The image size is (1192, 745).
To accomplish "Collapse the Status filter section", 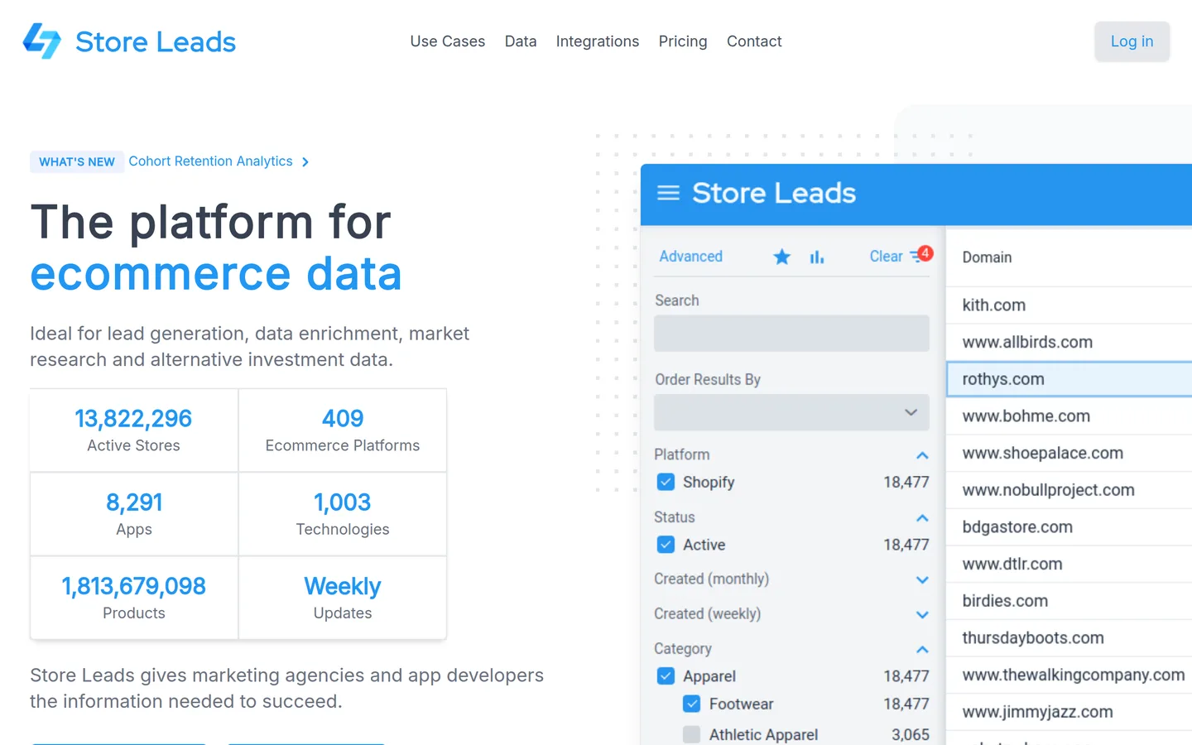I will tap(922, 518).
